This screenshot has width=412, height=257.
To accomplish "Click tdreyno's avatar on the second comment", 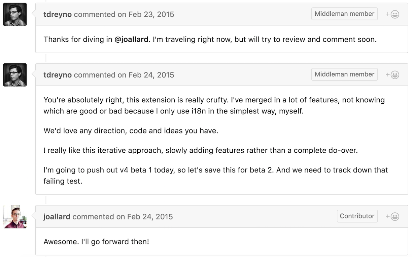I will click(15, 74).
